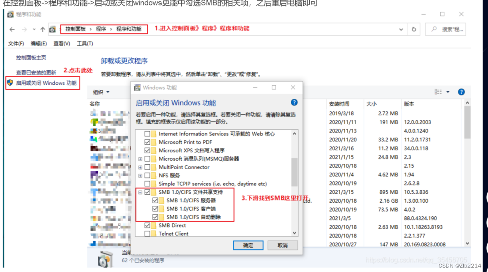Click the shield icon beside Windows 功能 link

10,83
